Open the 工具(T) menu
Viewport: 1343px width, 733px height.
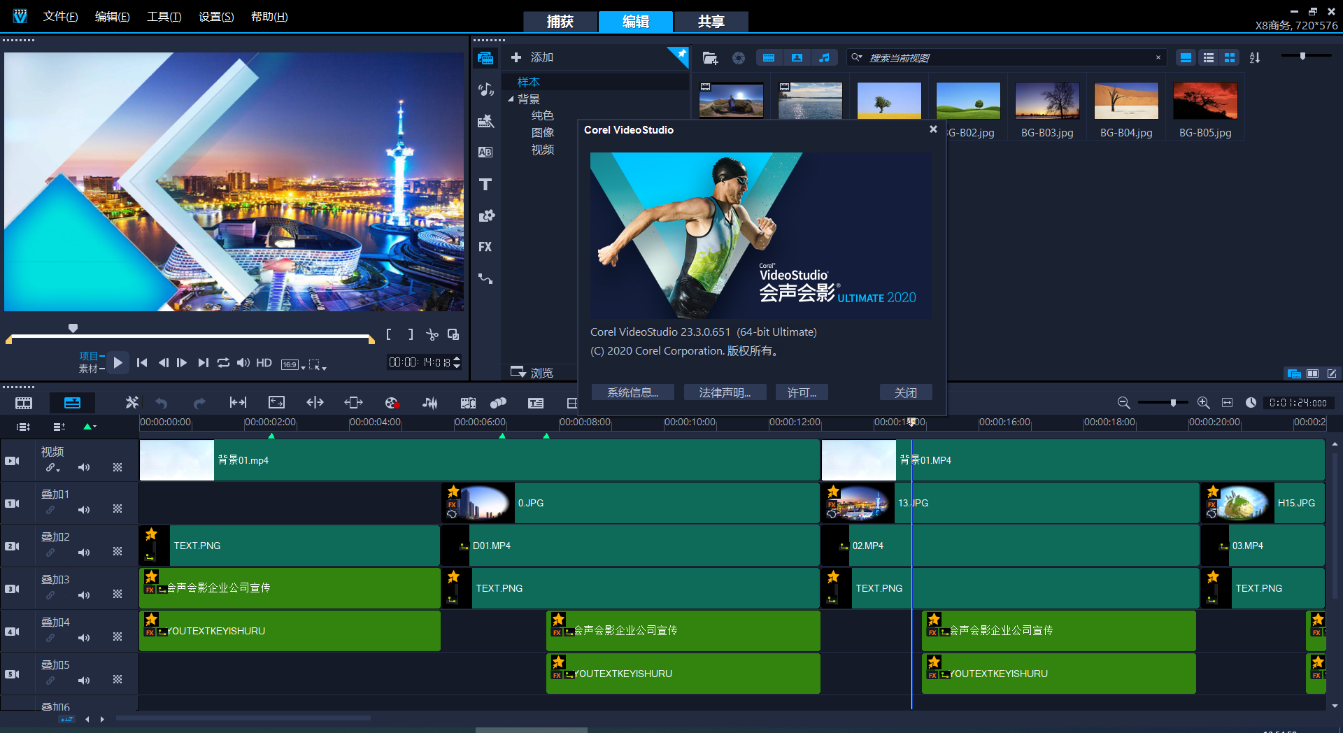tap(164, 17)
